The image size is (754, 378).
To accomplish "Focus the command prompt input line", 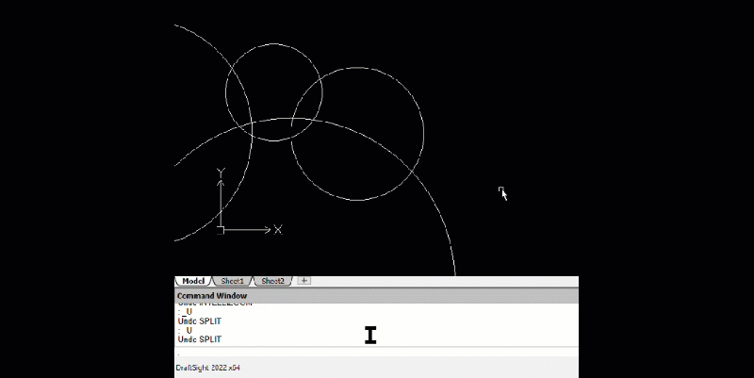I will coord(376,352).
